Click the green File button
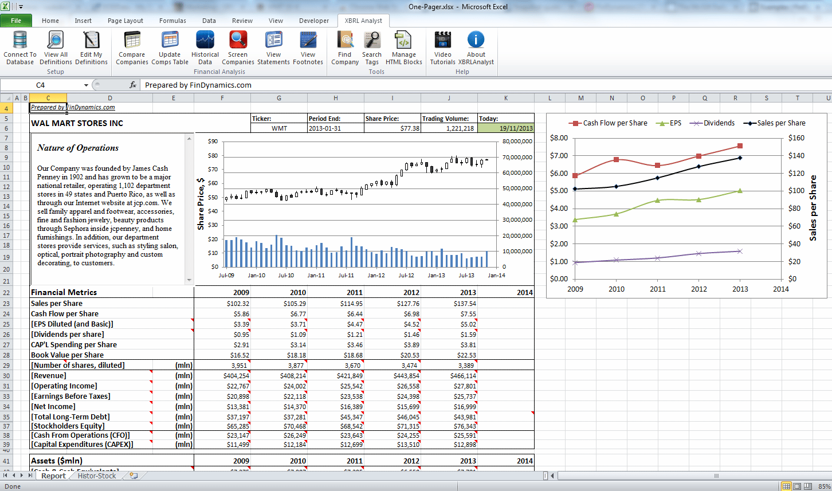This screenshot has height=491, width=832. click(x=16, y=21)
